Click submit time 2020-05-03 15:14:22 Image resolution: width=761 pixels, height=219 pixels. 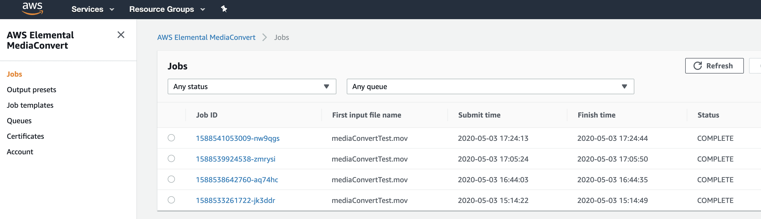tap(493, 200)
